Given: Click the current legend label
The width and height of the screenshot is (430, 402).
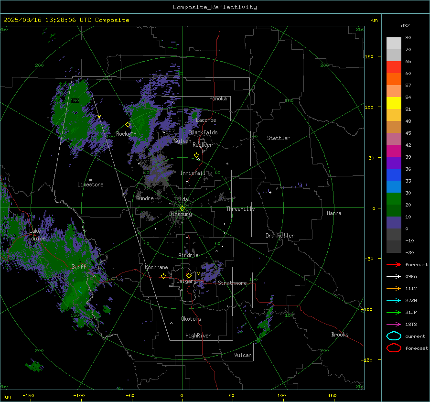Looking at the screenshot, I should point(415,336).
